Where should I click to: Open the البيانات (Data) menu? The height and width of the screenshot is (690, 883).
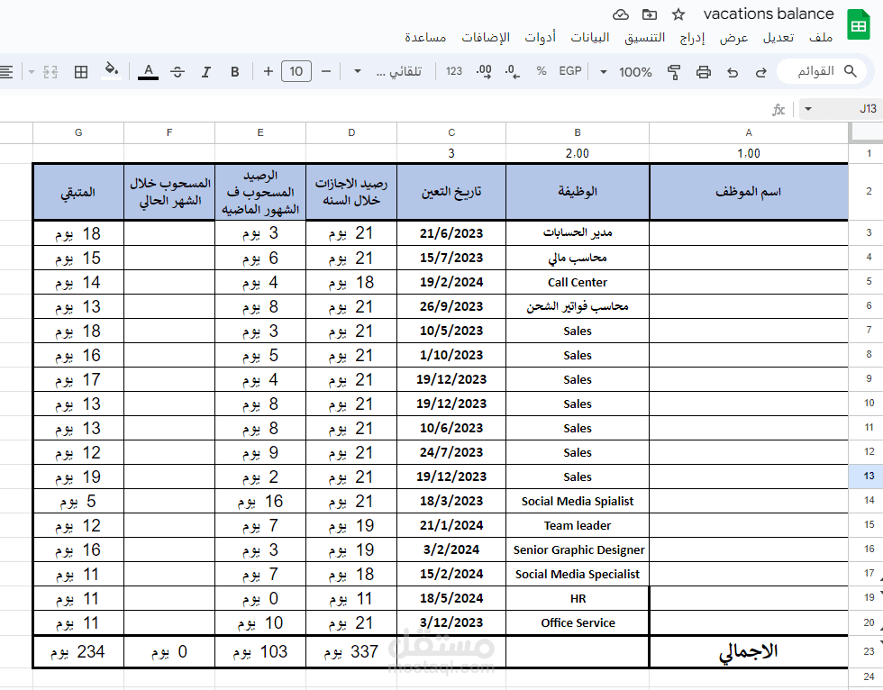pyautogui.click(x=589, y=38)
